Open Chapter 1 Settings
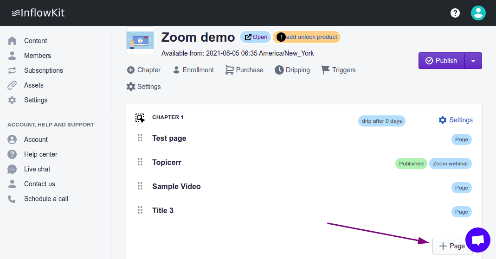 click(456, 120)
